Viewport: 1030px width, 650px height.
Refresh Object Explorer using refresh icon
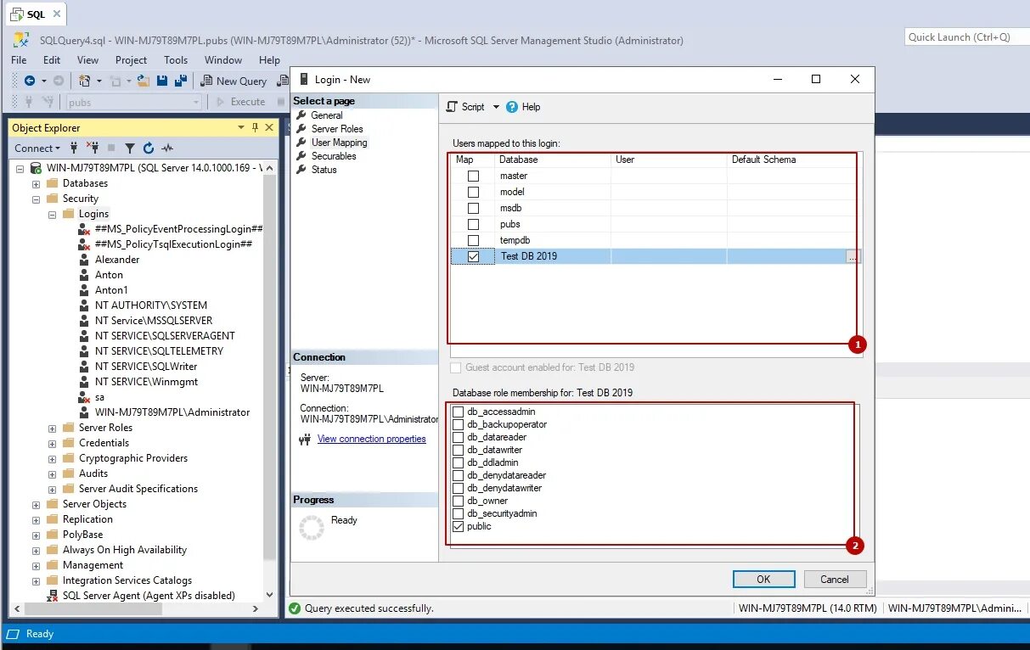(149, 148)
